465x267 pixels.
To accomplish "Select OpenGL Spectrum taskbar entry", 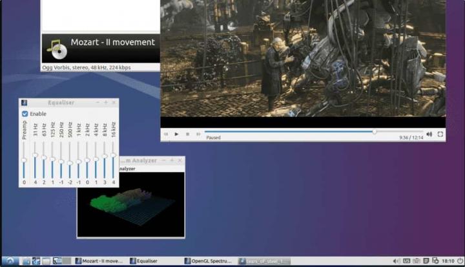I will tap(209, 261).
